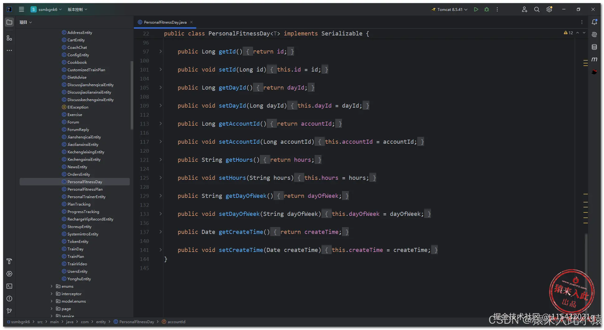The image size is (604, 330).
Task: Open the Database tool window
Action: pos(594,47)
